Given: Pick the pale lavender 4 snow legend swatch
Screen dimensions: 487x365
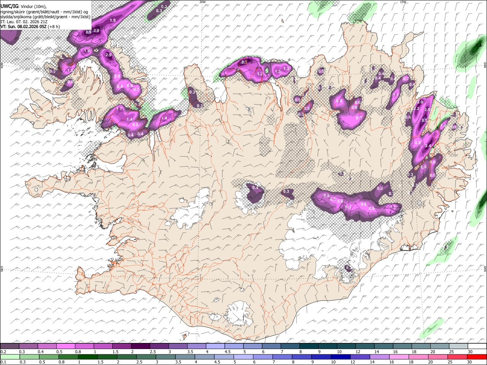Looking at the screenshot, I should (x=215, y=346).
